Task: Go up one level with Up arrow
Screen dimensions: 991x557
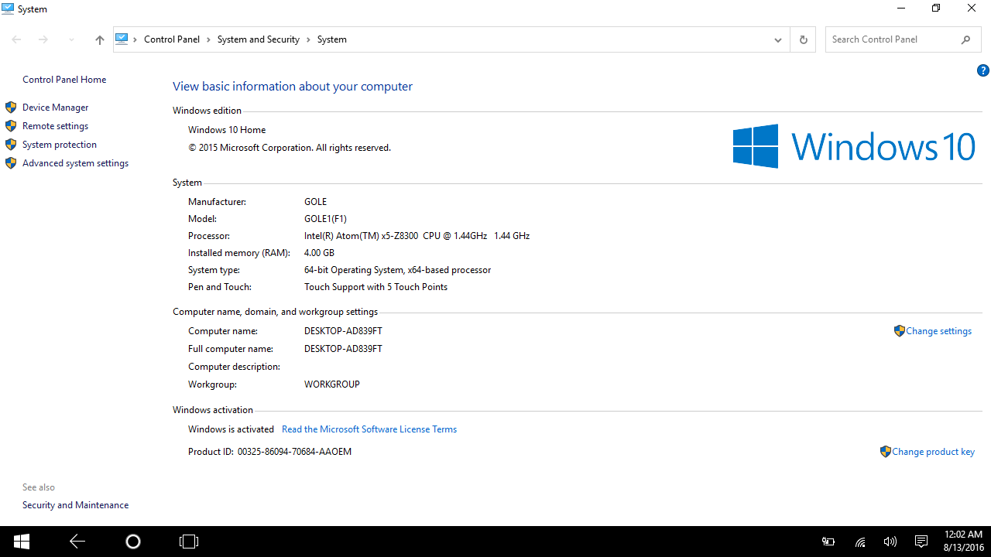Action: tap(99, 39)
